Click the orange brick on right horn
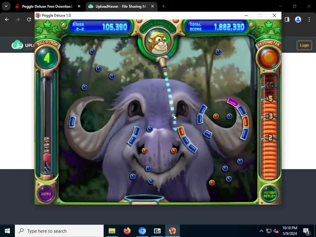Image resolution: width=316 pixels, height=237 pixels. tap(245, 122)
